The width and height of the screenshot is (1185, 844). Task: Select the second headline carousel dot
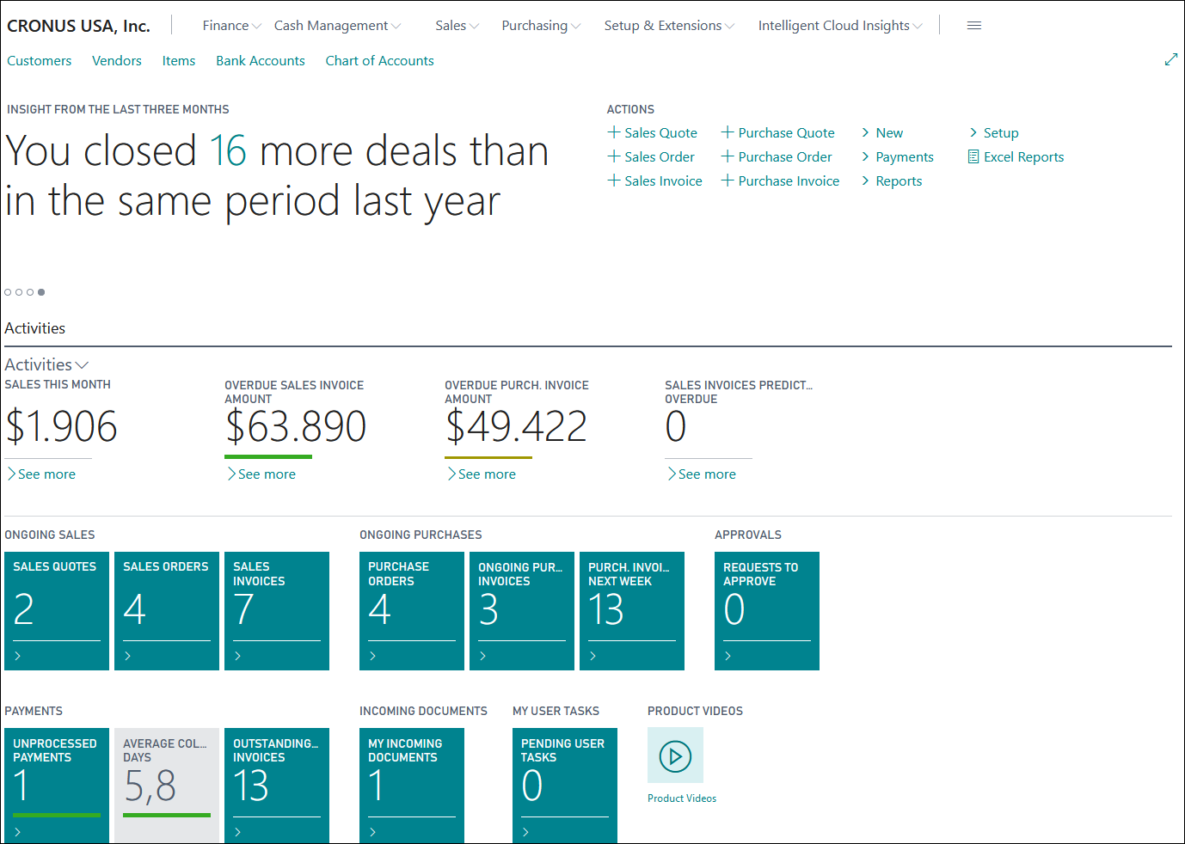19,292
